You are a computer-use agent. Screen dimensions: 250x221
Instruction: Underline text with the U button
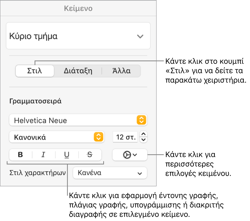(67, 155)
